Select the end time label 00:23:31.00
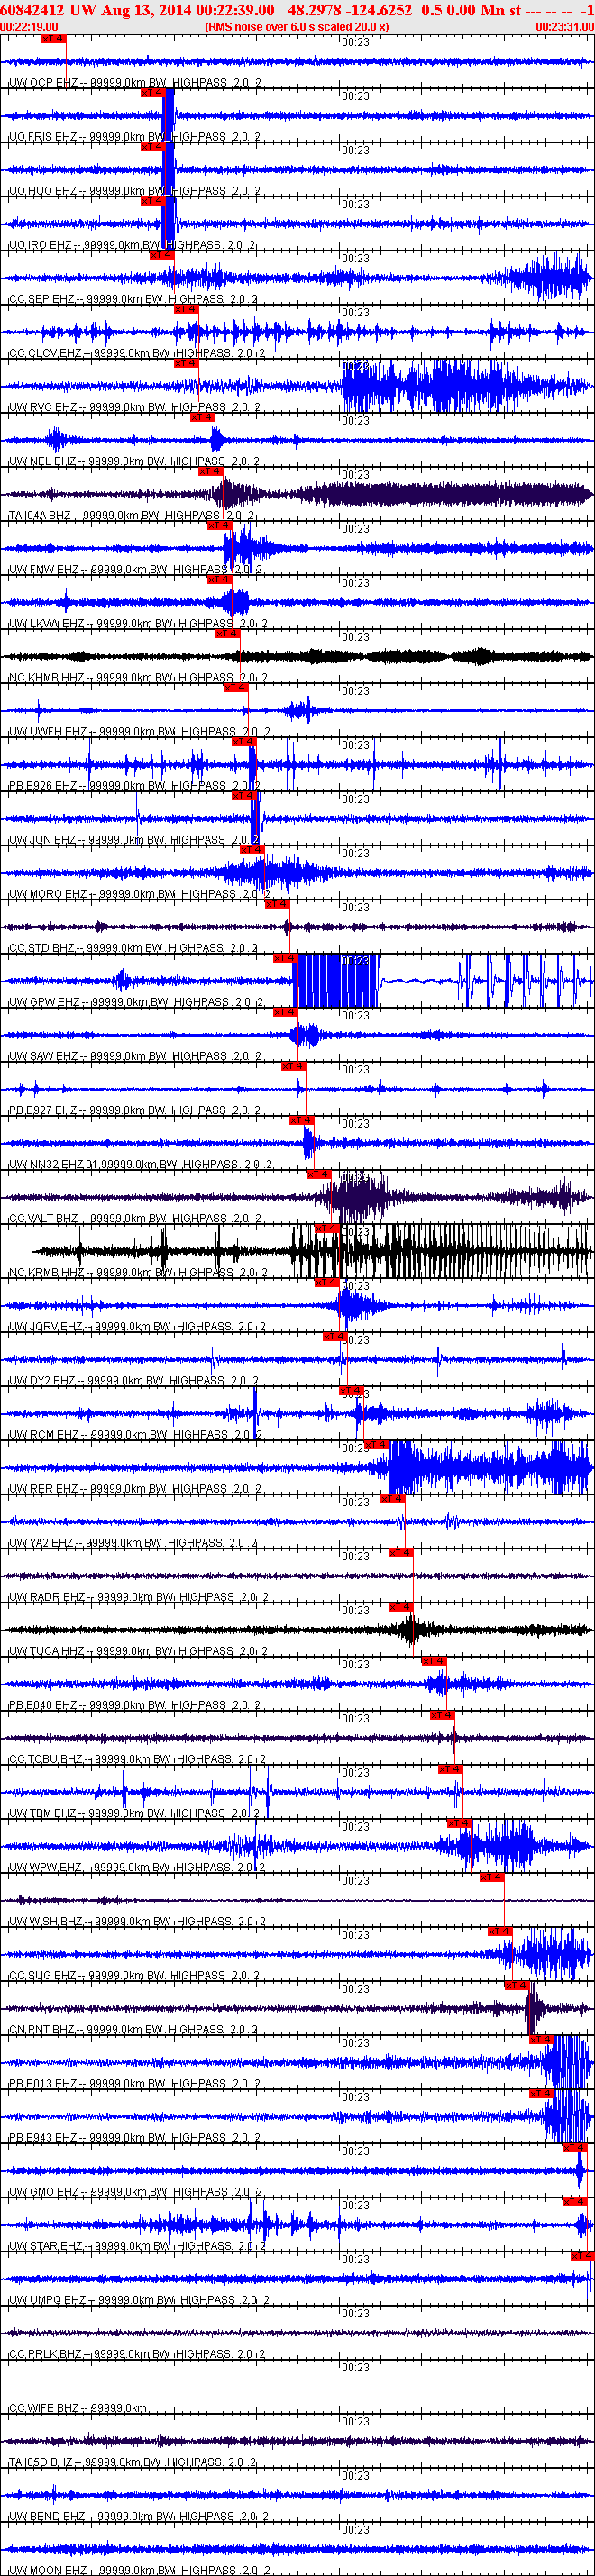Image resolution: width=595 pixels, height=2576 pixels. tap(565, 26)
